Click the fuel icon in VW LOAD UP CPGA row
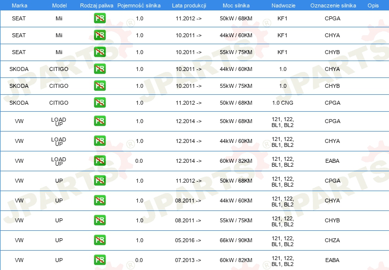Viewport: 389px width, 270px height. [x=99, y=121]
